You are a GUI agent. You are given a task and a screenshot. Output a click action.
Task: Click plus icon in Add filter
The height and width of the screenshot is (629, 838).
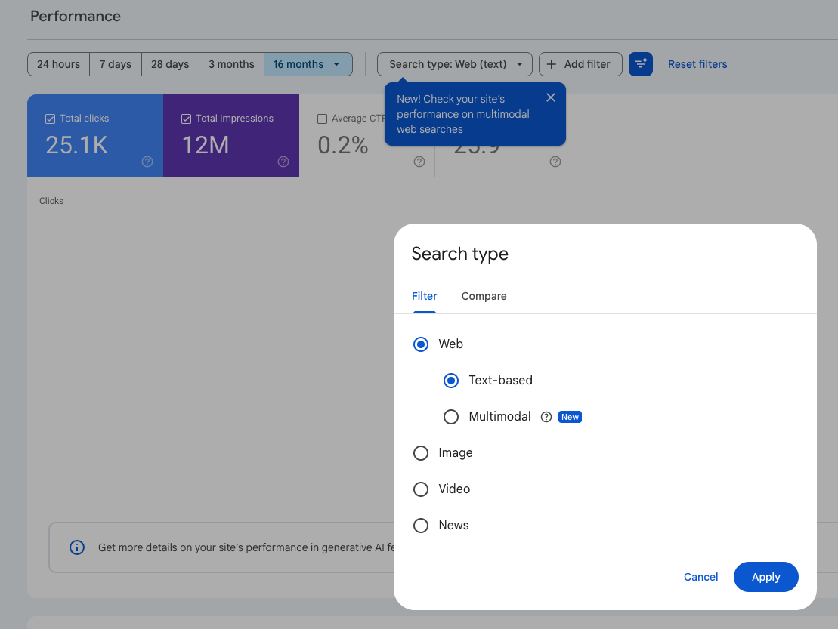(552, 64)
